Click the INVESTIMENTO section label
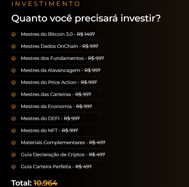Viewport: 189px width, 187px height. pyautogui.click(x=46, y=4)
